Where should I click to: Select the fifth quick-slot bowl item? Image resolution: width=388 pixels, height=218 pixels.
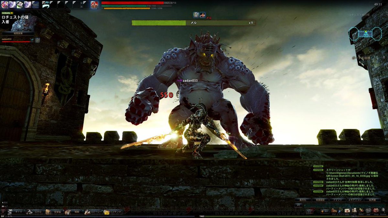(x=35, y=5)
